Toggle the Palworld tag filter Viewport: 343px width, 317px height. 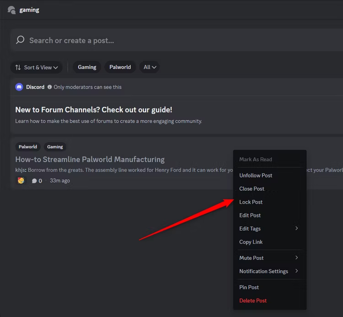(x=120, y=67)
